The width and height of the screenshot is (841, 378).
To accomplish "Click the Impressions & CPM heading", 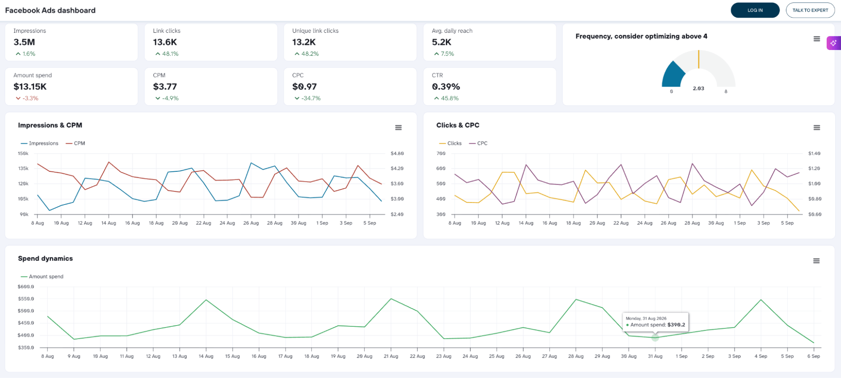I will 50,125.
